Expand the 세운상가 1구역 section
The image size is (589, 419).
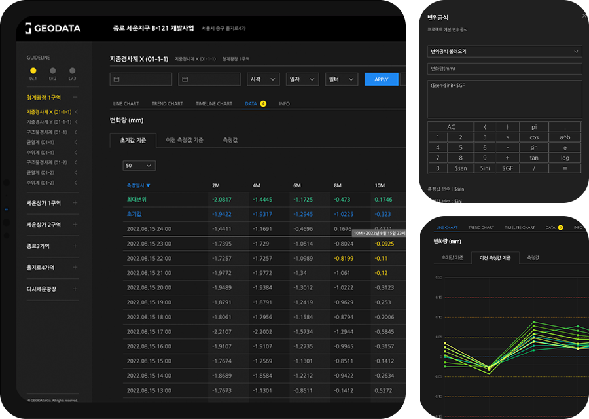click(x=75, y=203)
